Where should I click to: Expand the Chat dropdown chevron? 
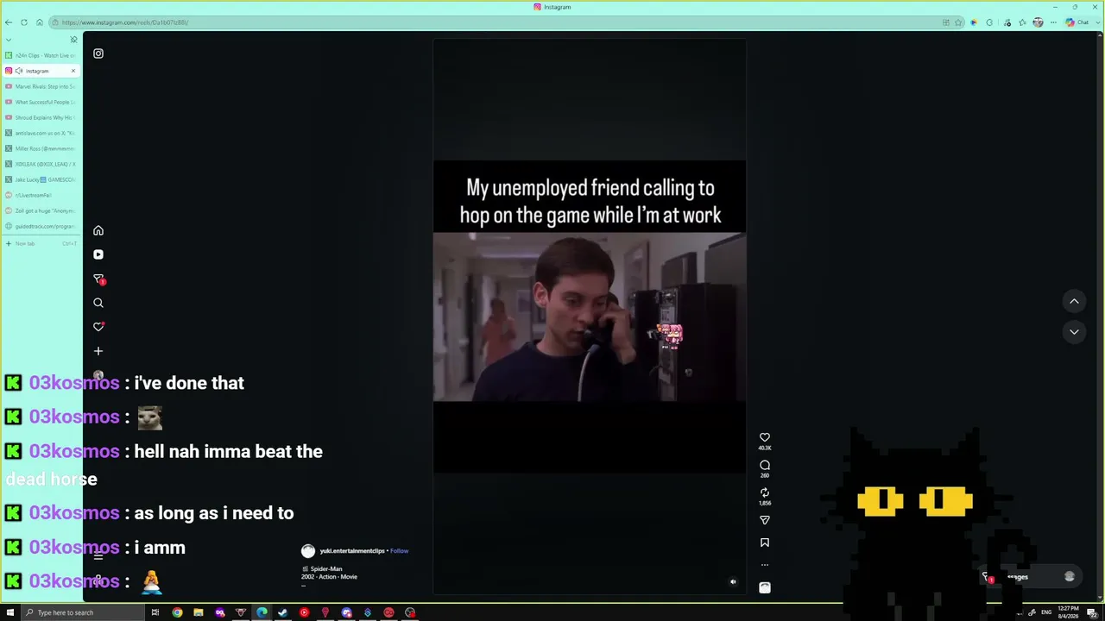1097,22
